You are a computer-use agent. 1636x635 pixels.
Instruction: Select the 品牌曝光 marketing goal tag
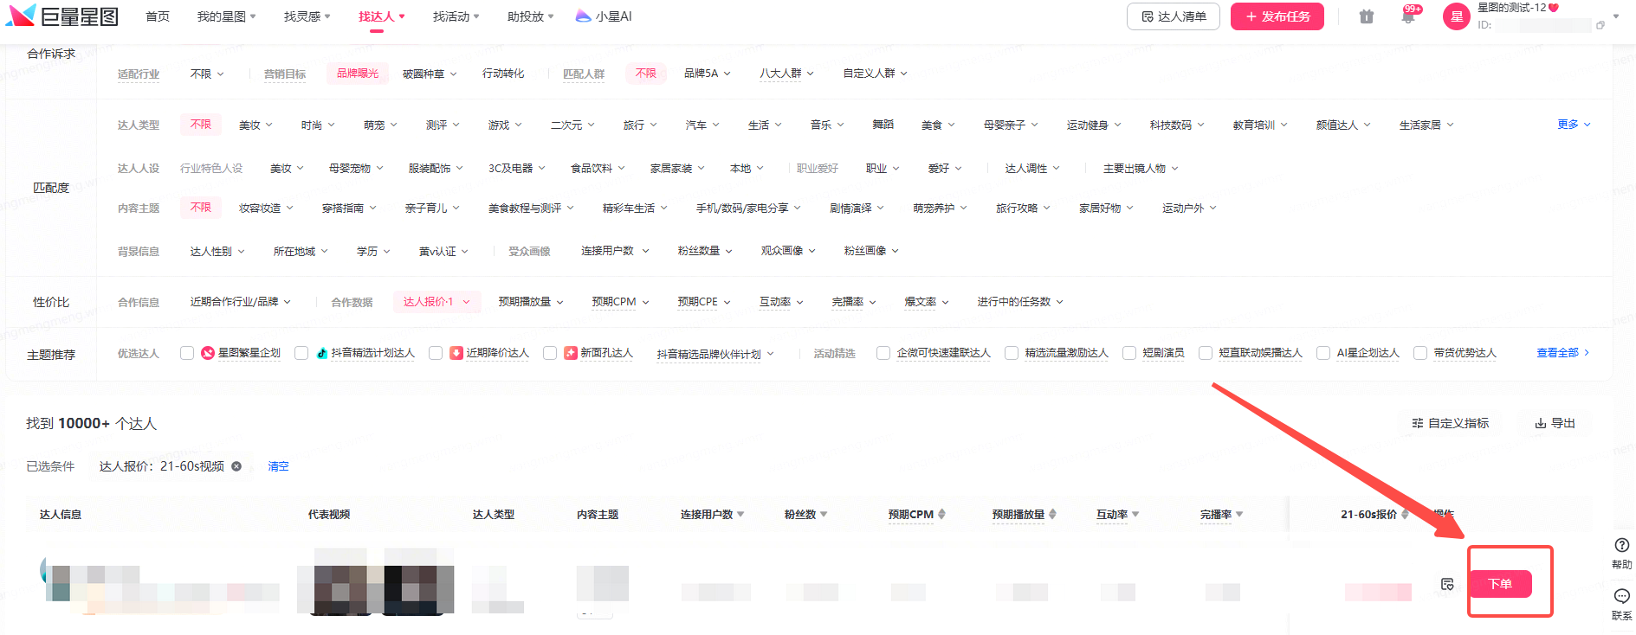[x=358, y=74]
